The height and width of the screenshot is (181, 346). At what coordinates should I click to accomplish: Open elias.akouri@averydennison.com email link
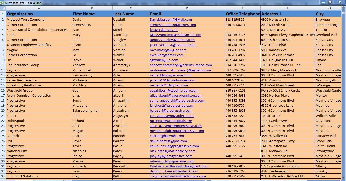pyautogui.click(x=176, y=95)
